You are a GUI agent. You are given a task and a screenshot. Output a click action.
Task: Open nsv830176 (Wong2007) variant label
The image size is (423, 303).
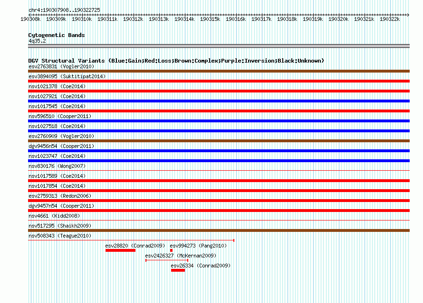[x=57, y=166]
